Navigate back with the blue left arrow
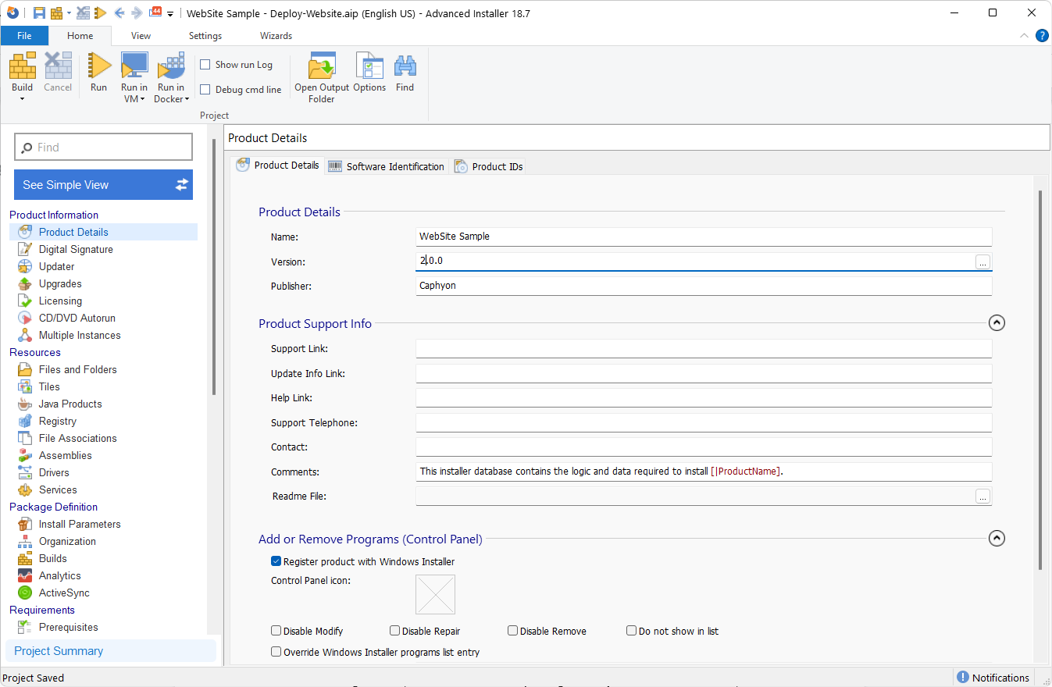1052x687 pixels. point(119,13)
